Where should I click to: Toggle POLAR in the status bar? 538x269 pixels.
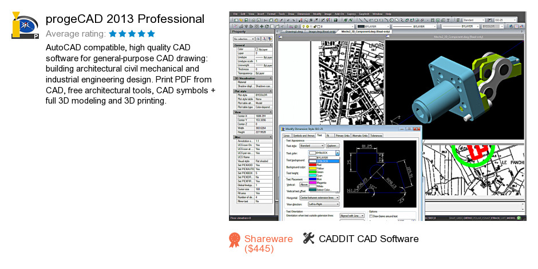[x=477, y=218]
